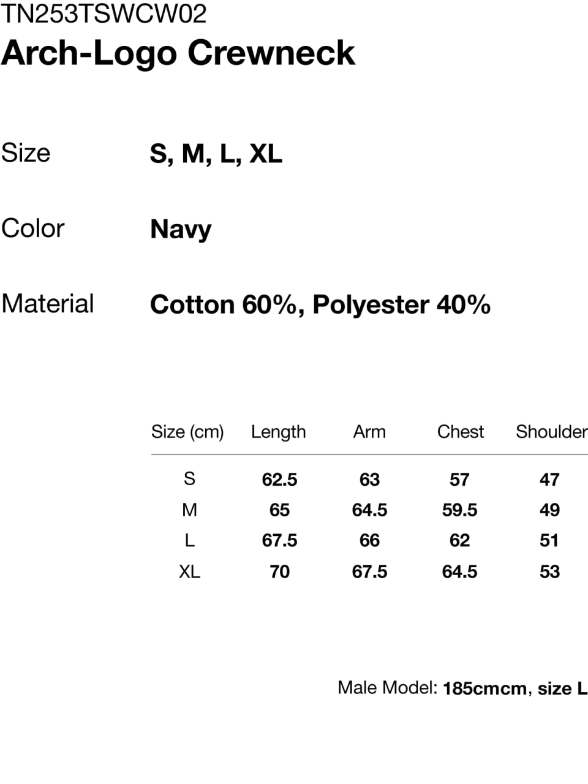Click the Material label
The image size is (588, 784).
tap(48, 304)
